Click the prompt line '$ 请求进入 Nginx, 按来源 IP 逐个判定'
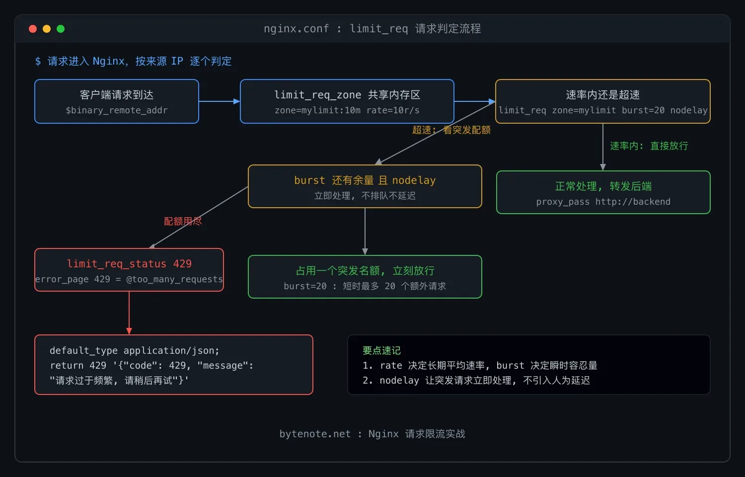 [133, 61]
